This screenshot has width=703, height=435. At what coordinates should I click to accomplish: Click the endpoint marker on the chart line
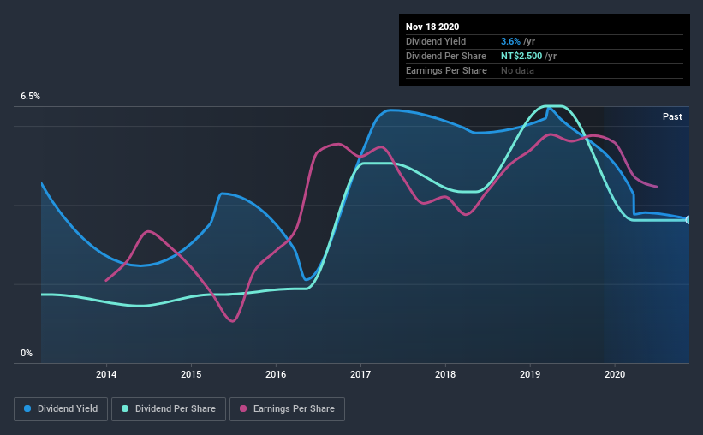pyautogui.click(x=688, y=220)
